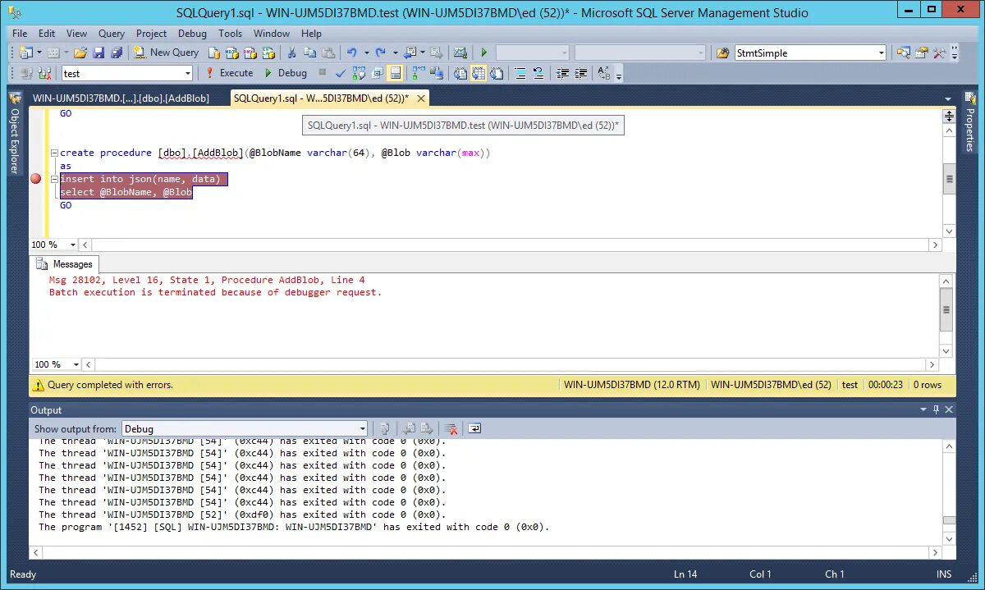Open the Debug menu
The image size is (985, 590).
tap(192, 34)
